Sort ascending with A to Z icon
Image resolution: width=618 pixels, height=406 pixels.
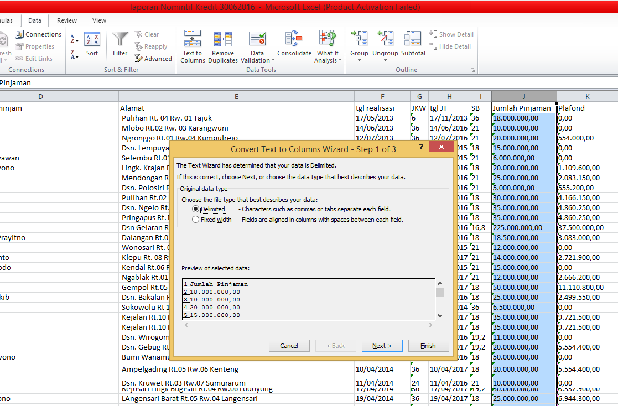(75, 38)
